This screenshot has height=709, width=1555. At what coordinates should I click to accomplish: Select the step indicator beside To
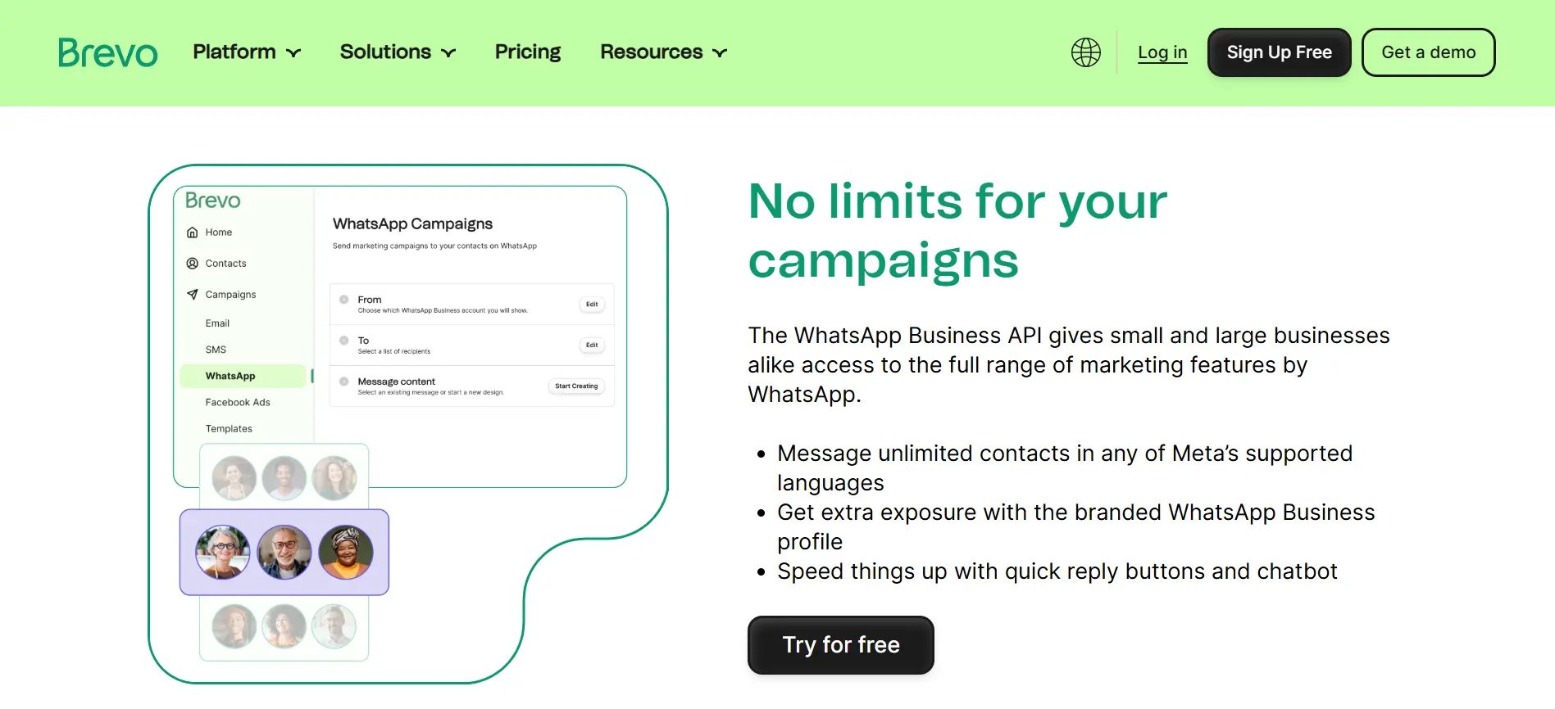344,341
